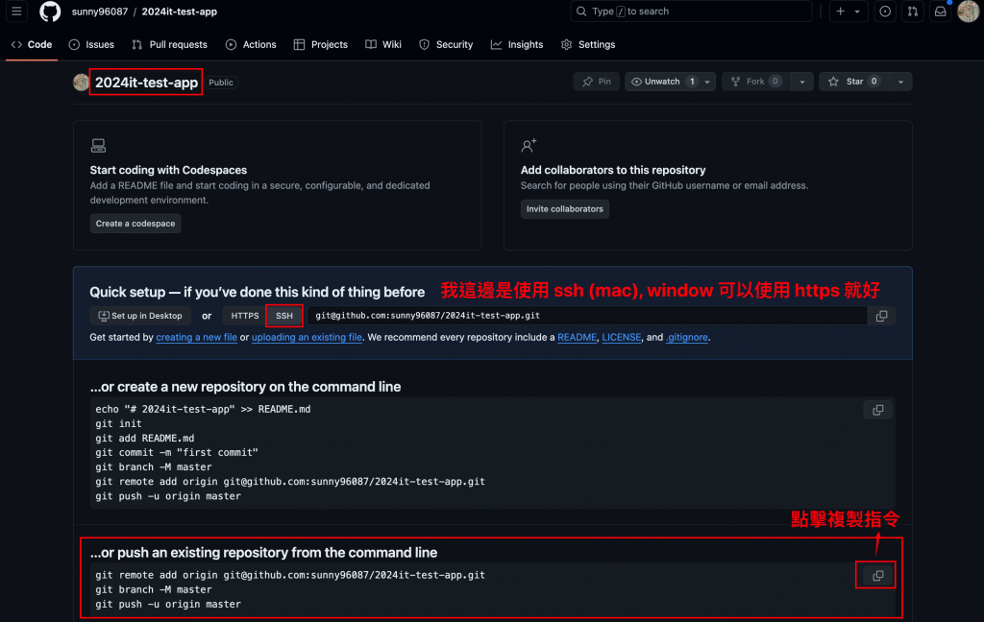Open the hamburger navigation menu

(x=16, y=12)
